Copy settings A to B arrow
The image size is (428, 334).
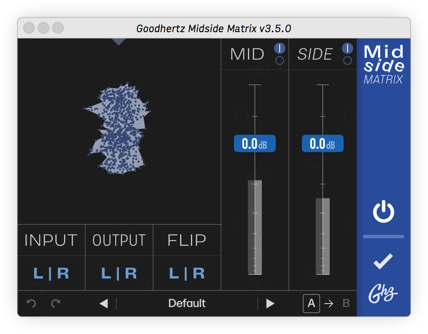point(329,304)
